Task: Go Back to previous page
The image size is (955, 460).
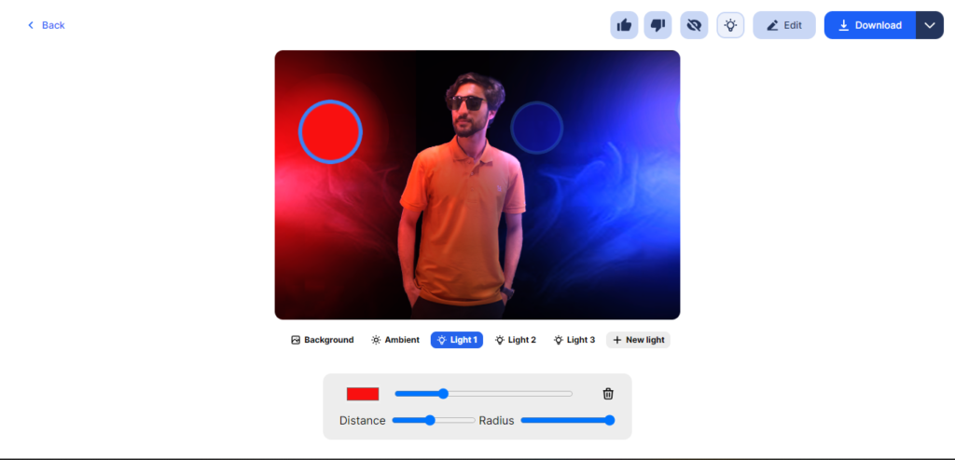Action: click(47, 25)
